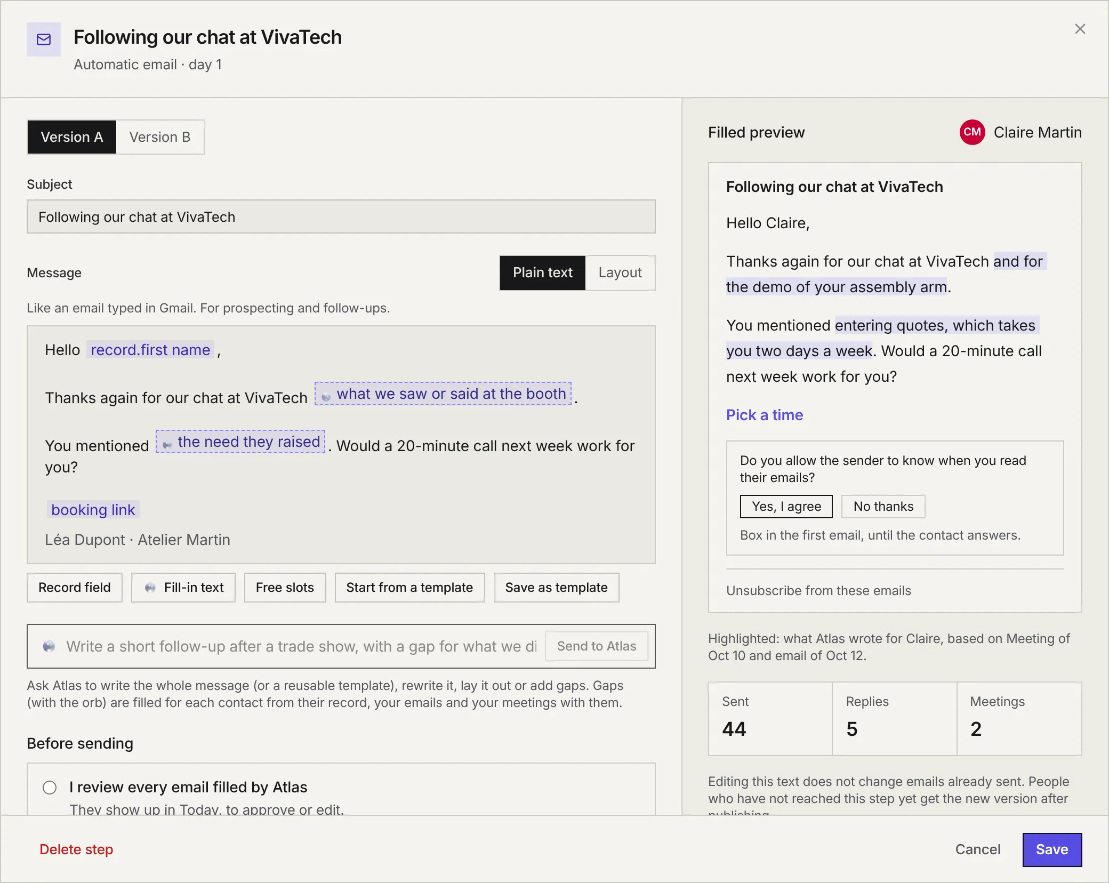
Task: Select 'I review every email' radio
Action: pyautogui.click(x=50, y=788)
